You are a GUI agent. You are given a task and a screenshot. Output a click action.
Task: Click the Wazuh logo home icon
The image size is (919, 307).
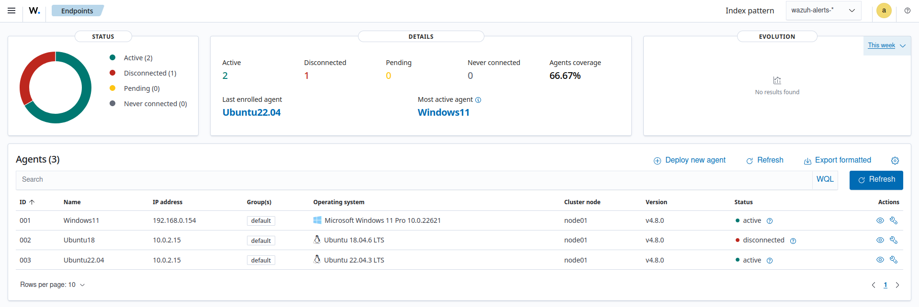coord(34,11)
